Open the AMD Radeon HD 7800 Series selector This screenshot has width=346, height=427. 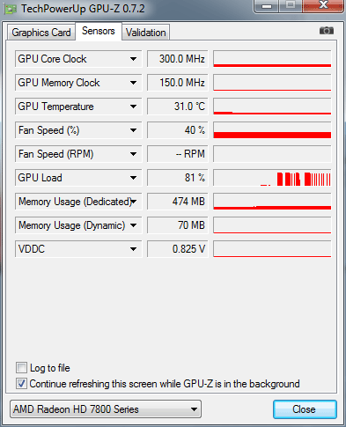[106, 409]
